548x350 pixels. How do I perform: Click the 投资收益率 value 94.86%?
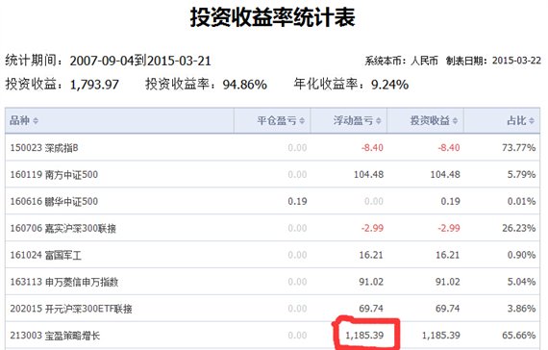244,85
